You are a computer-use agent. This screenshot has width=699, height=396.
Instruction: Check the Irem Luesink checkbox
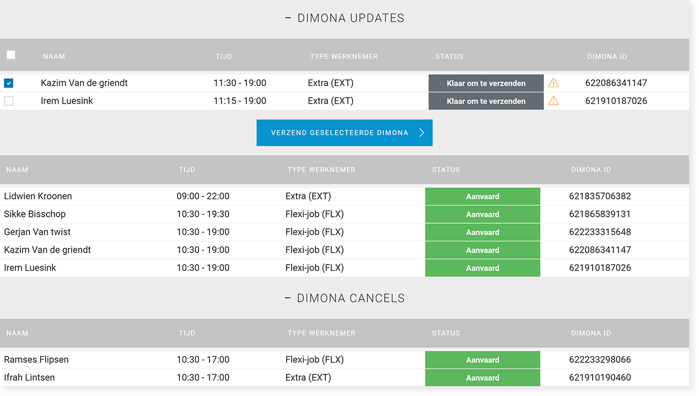[x=8, y=101]
